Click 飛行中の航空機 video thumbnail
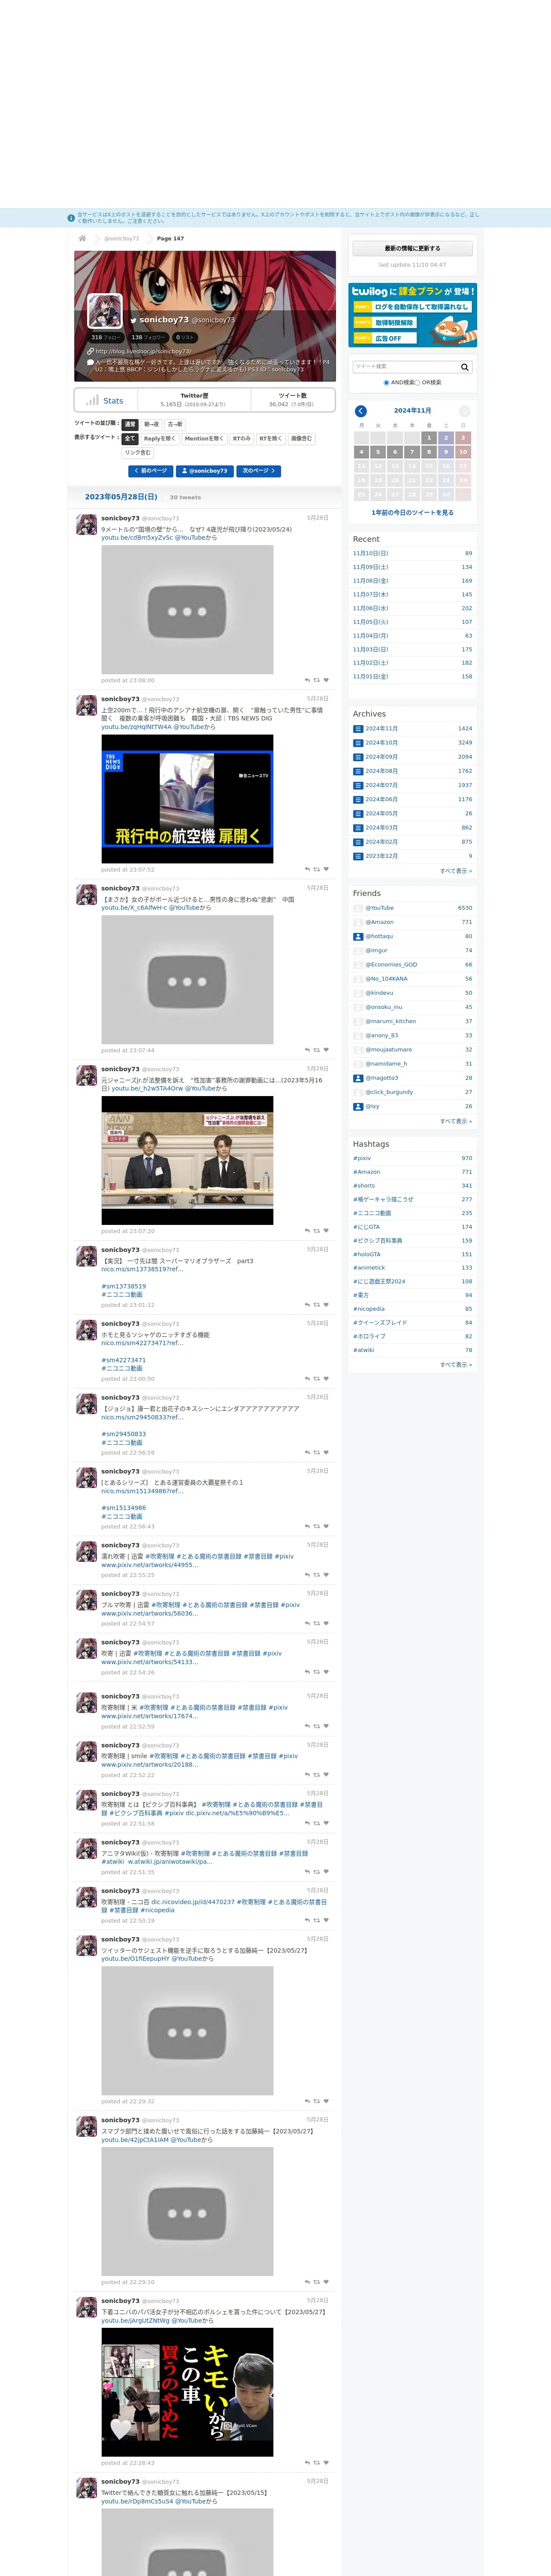 click(x=187, y=799)
